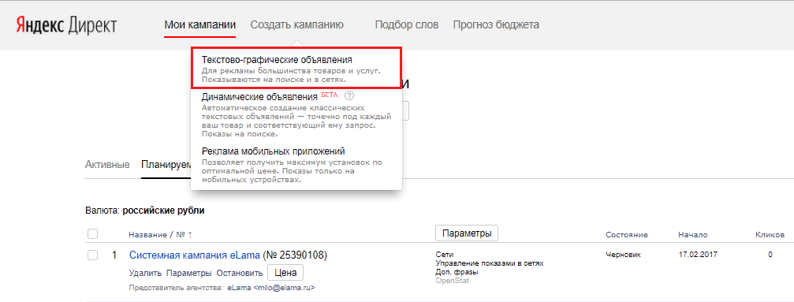This screenshot has height=302, width=794.
Task: Expand Создать кампанию menu
Action: click(x=296, y=24)
